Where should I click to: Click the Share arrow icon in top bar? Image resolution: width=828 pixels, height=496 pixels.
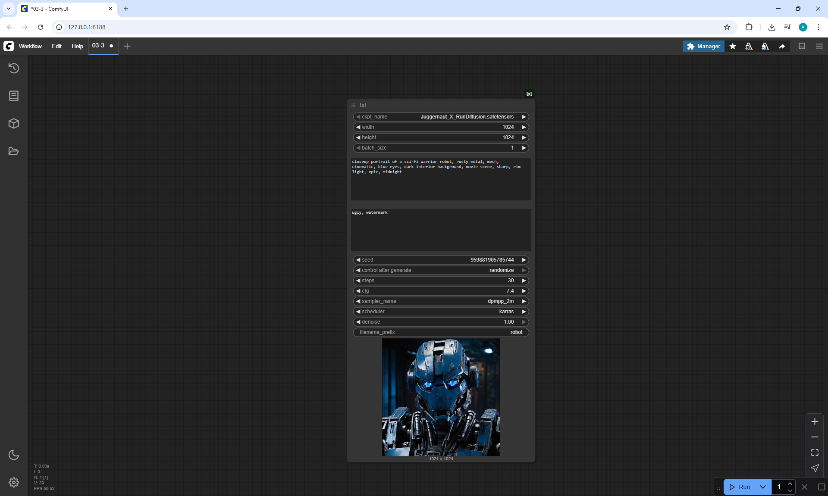[x=781, y=46]
